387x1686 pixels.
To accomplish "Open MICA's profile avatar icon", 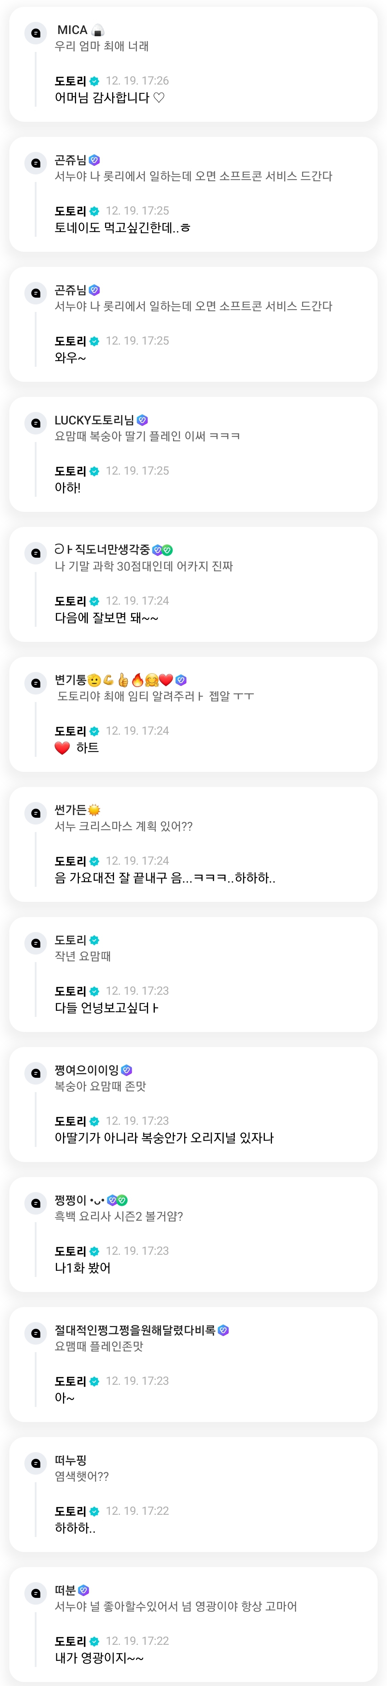I will pyautogui.click(x=36, y=33).
